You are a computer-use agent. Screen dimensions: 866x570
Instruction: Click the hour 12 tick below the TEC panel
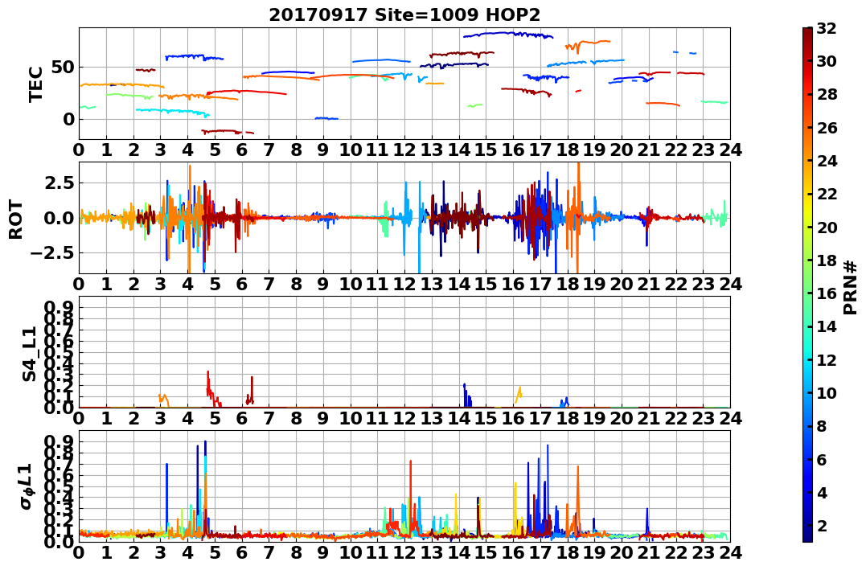click(404, 150)
